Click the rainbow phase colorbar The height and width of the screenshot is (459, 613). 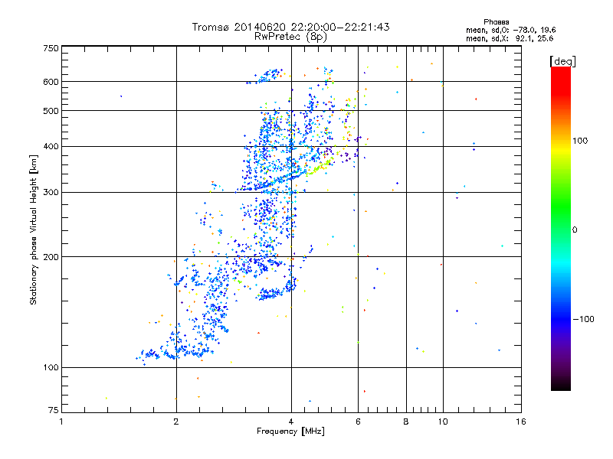point(561,229)
